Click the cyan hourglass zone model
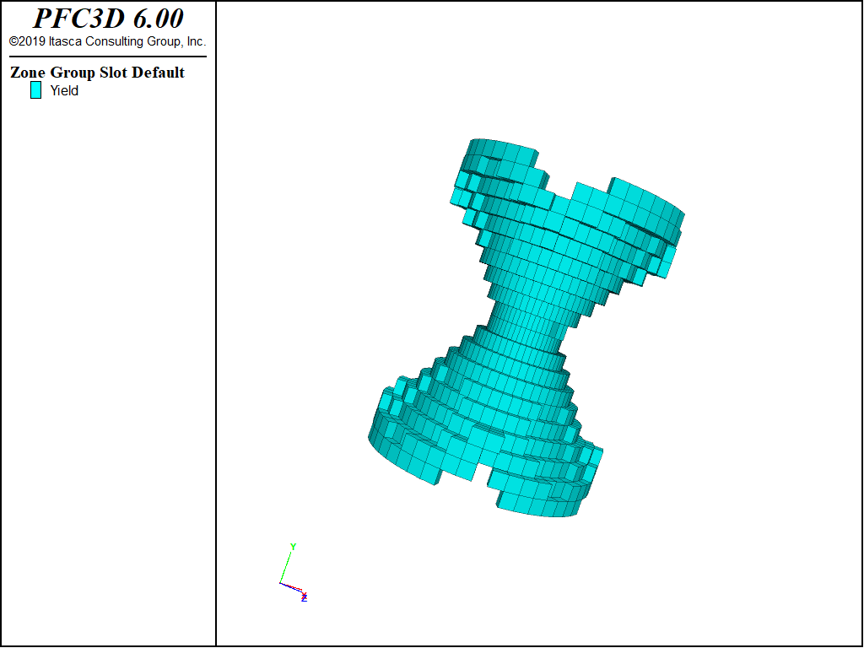 coord(526,328)
